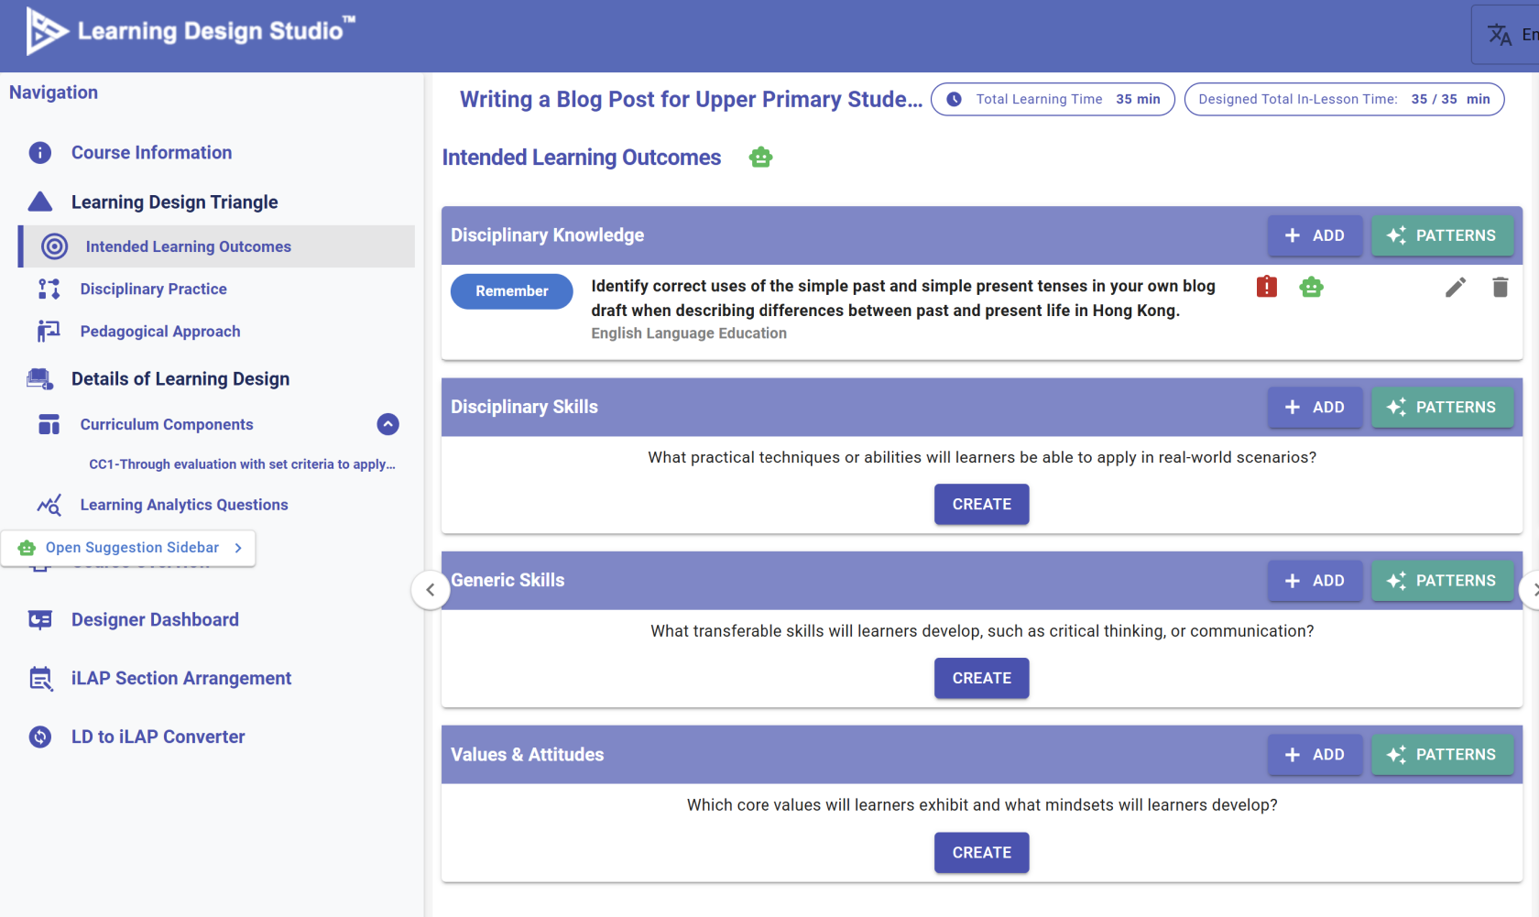Open Patterns for Generic Skills
Image resolution: width=1539 pixels, height=917 pixels.
coord(1442,581)
